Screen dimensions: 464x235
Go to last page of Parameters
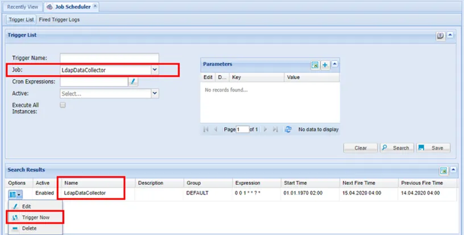point(275,129)
